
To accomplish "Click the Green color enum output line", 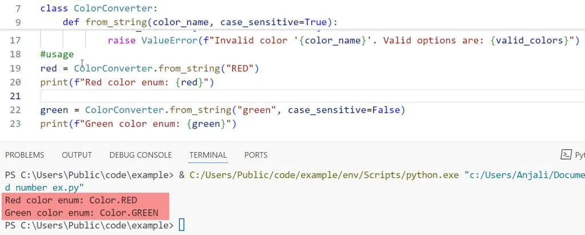I will coord(80,213).
